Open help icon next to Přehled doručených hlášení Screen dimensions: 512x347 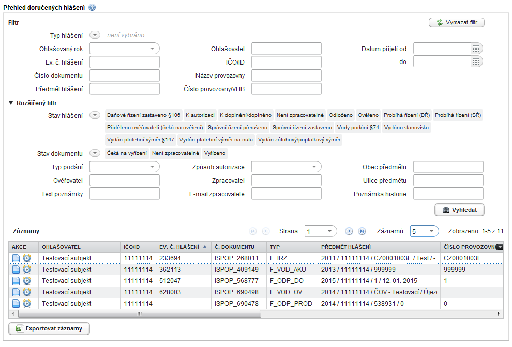point(92,8)
